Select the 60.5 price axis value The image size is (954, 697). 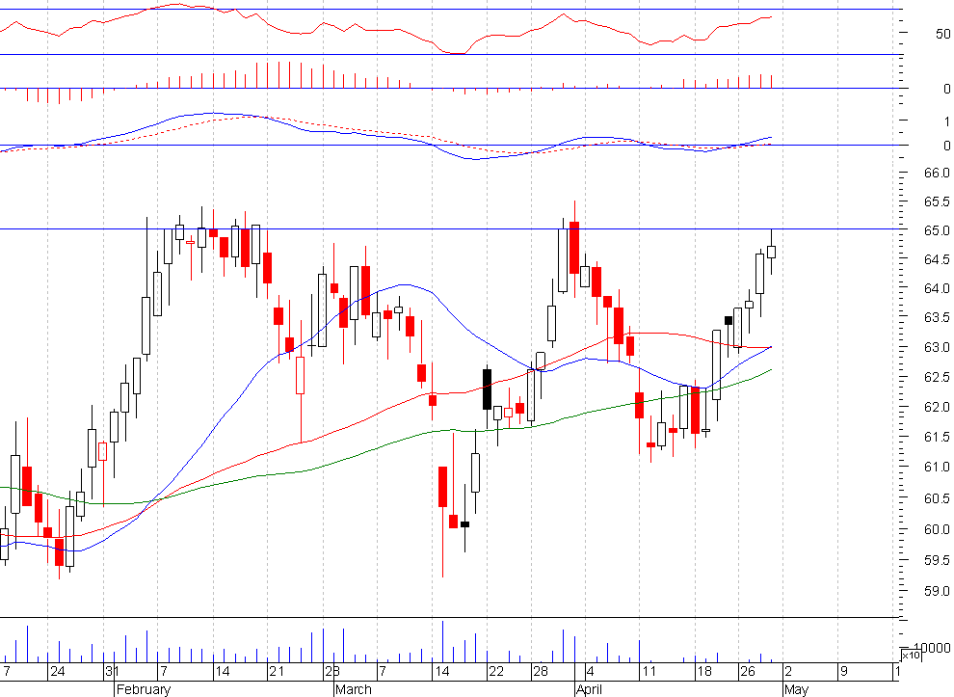click(937, 498)
